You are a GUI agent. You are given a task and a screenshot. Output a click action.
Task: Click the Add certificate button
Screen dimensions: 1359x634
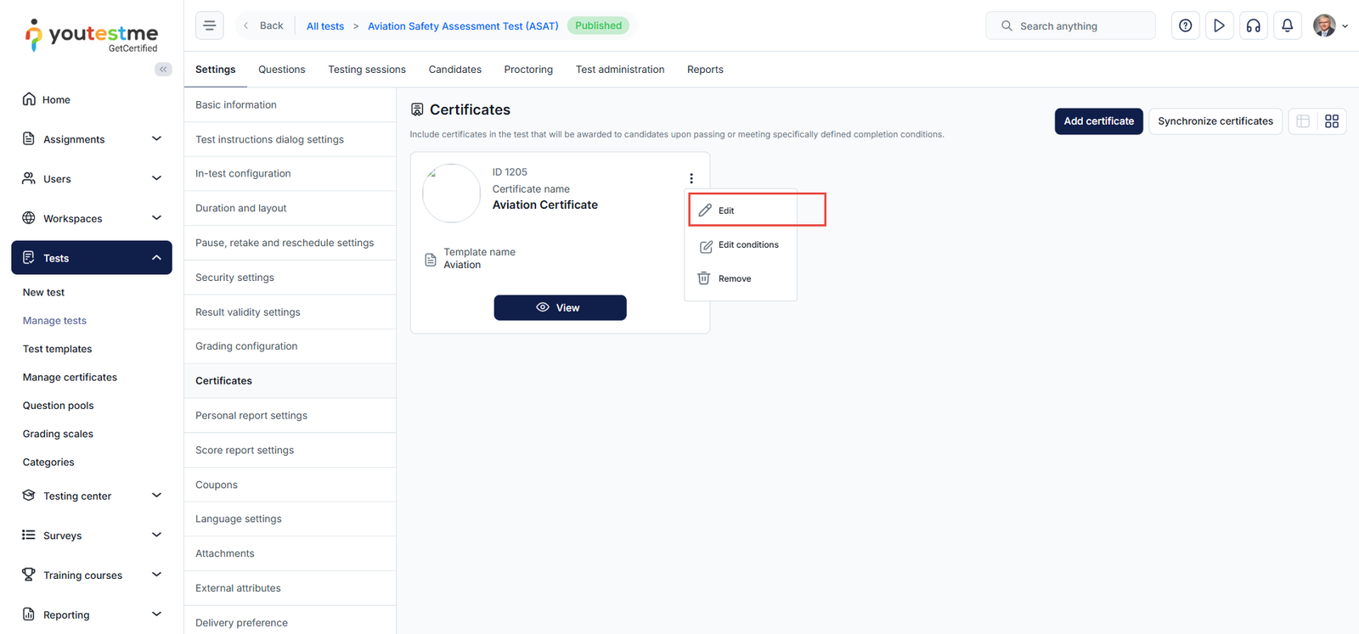pyautogui.click(x=1098, y=121)
